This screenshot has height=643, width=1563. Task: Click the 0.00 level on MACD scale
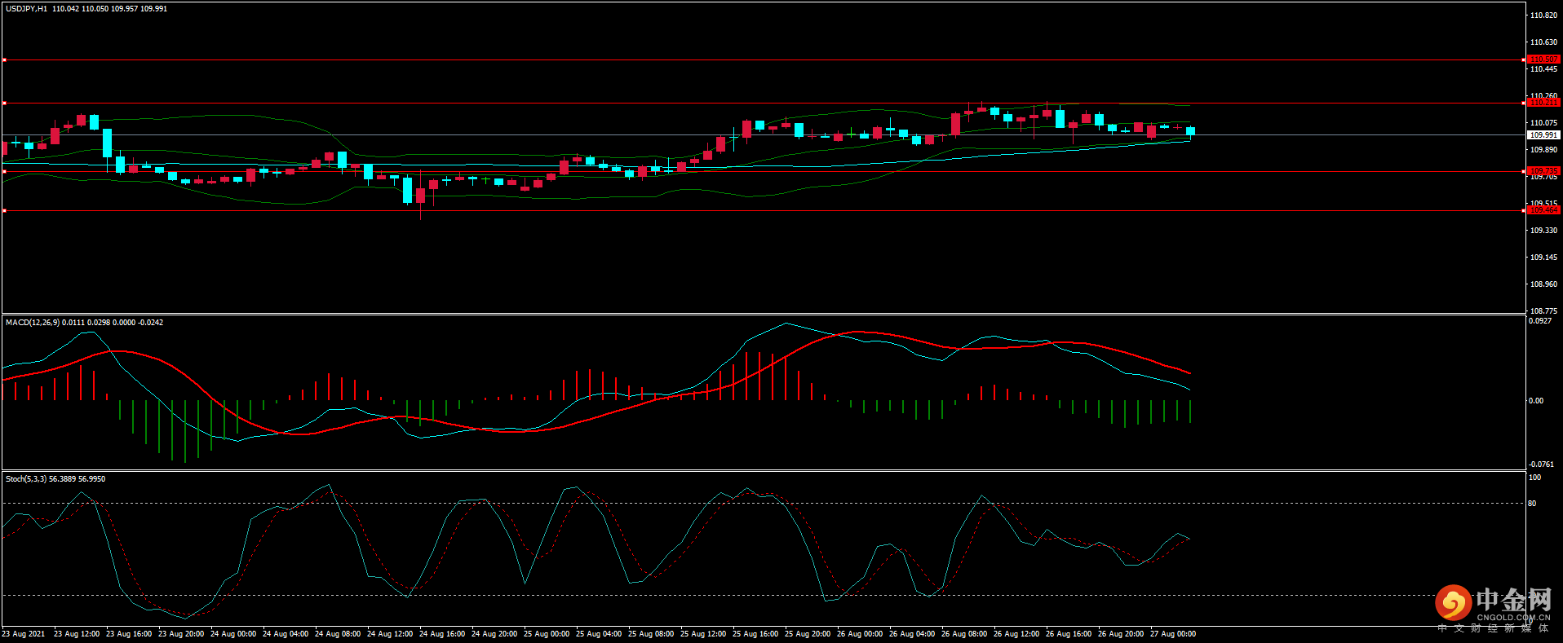click(1536, 401)
